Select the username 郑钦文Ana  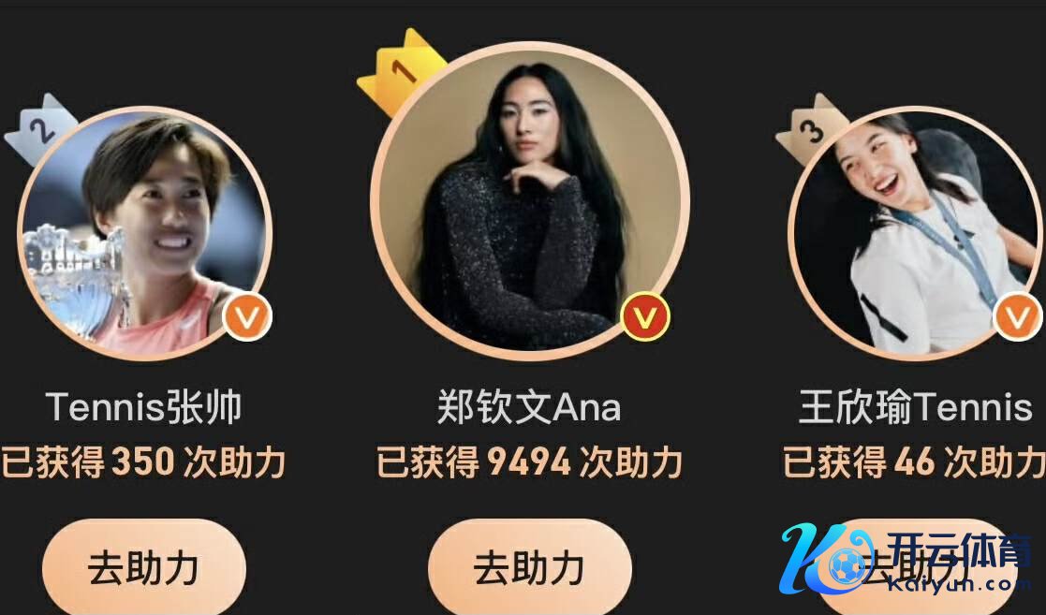point(530,407)
